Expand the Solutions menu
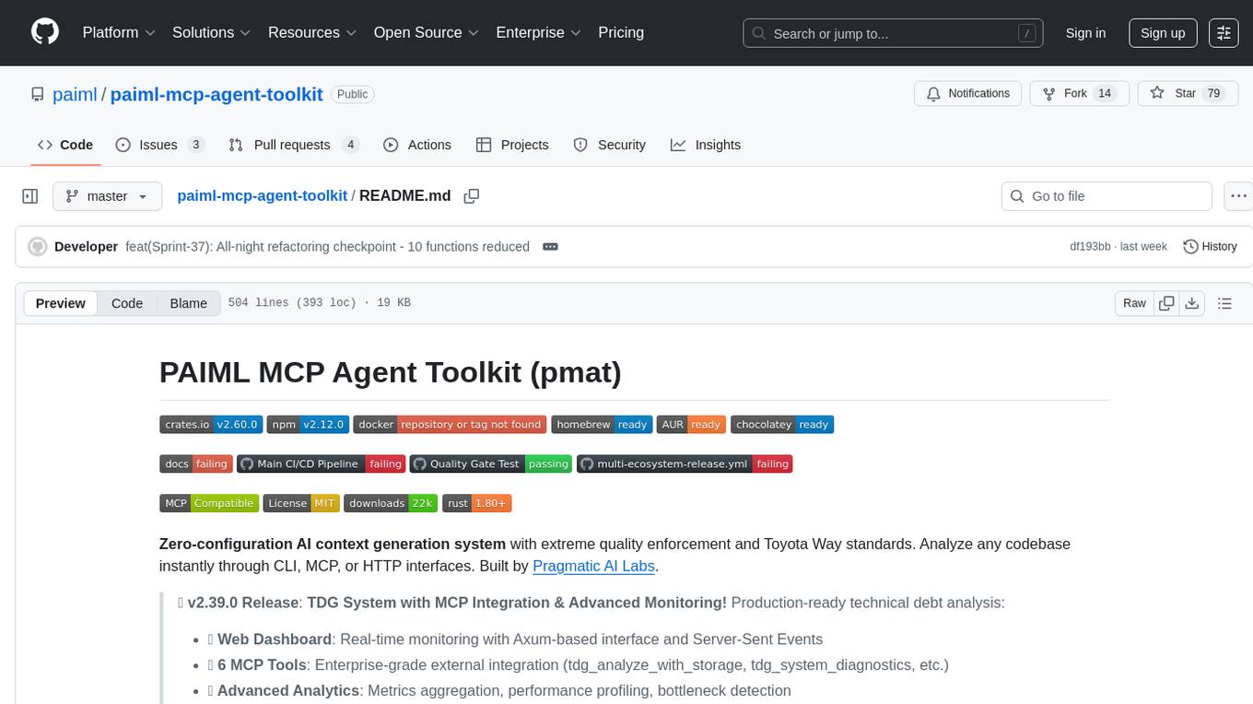 click(x=212, y=32)
